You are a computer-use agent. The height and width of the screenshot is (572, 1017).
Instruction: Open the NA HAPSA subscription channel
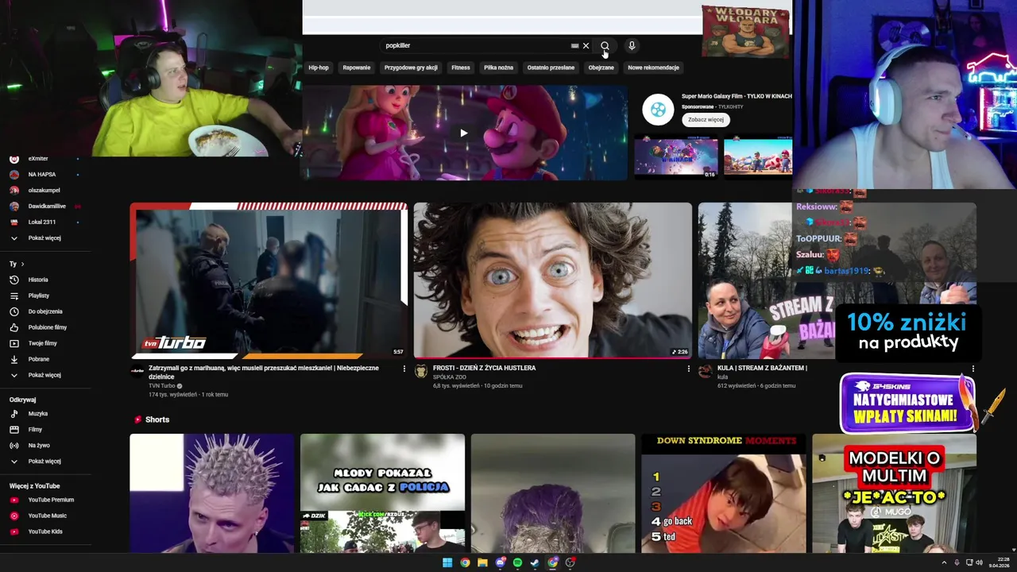point(44,174)
